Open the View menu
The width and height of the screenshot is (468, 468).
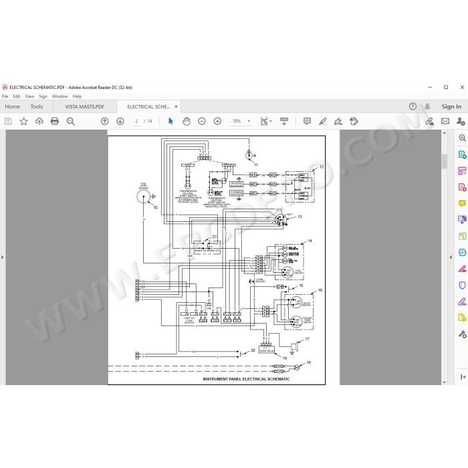[x=29, y=96]
